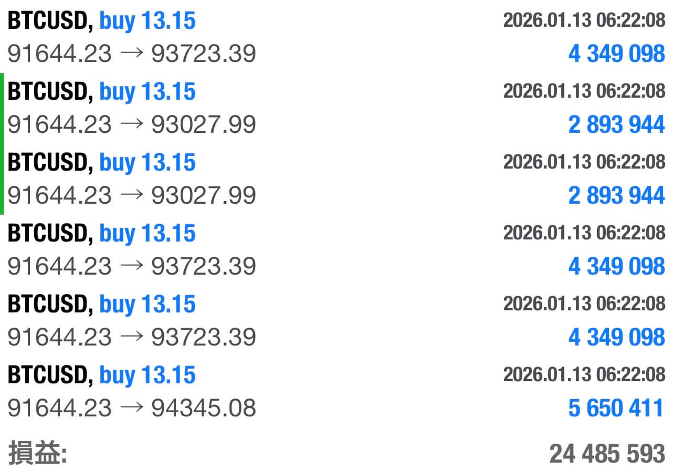Click "buy 13.15" in the fourth row
The width and height of the screenshot is (673, 471).
pos(148,233)
